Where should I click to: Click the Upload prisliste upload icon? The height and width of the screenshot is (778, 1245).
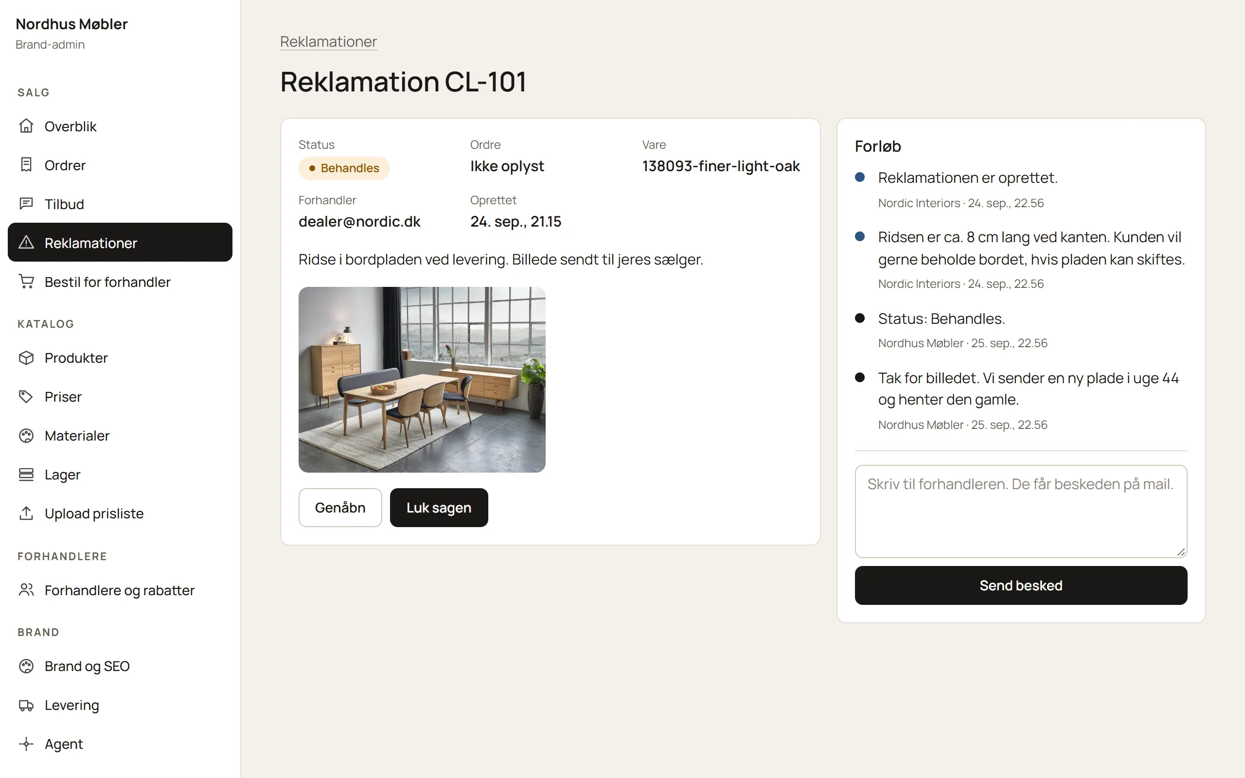[26, 513]
